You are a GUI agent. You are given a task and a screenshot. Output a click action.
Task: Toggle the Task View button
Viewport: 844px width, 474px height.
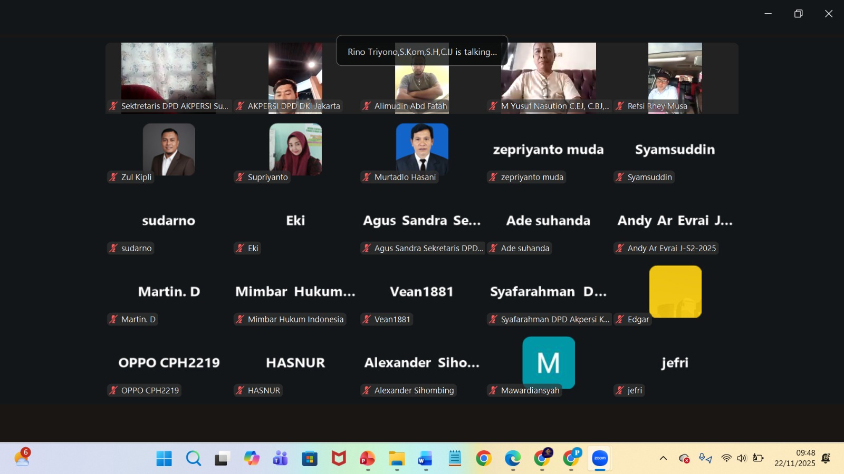(x=222, y=458)
